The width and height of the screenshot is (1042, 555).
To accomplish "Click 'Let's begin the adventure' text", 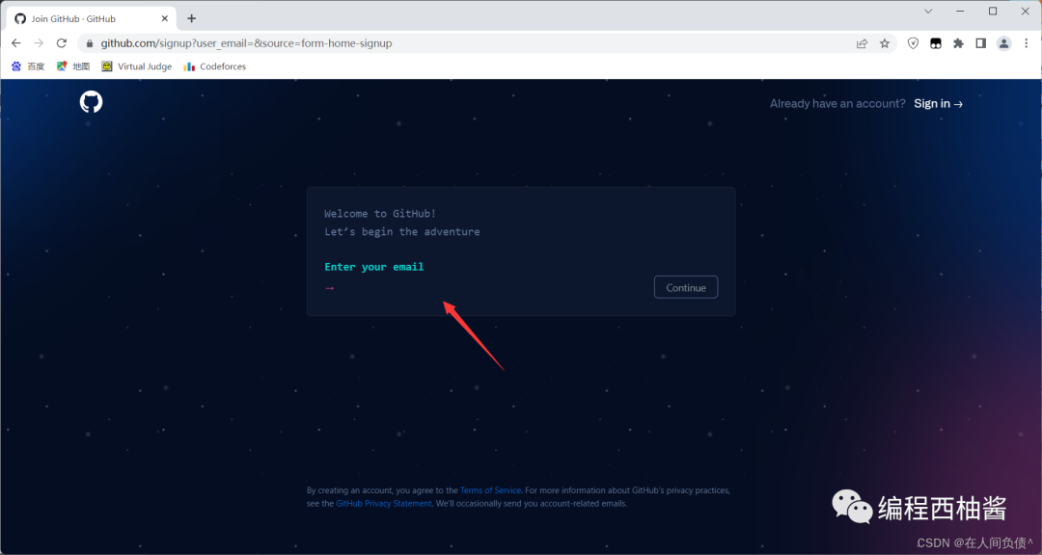I will (x=402, y=231).
